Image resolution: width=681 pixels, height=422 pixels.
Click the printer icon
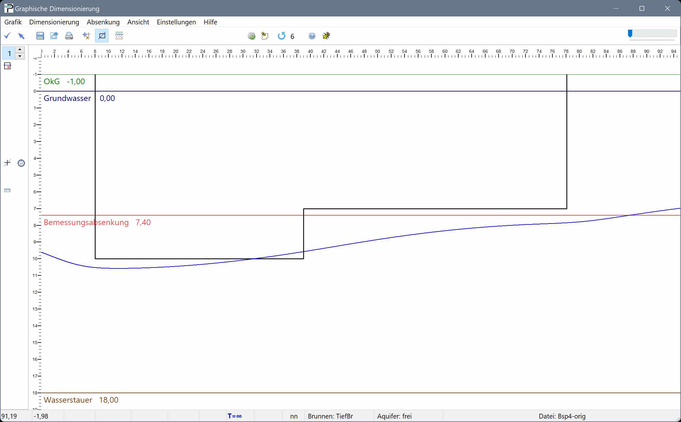click(69, 36)
